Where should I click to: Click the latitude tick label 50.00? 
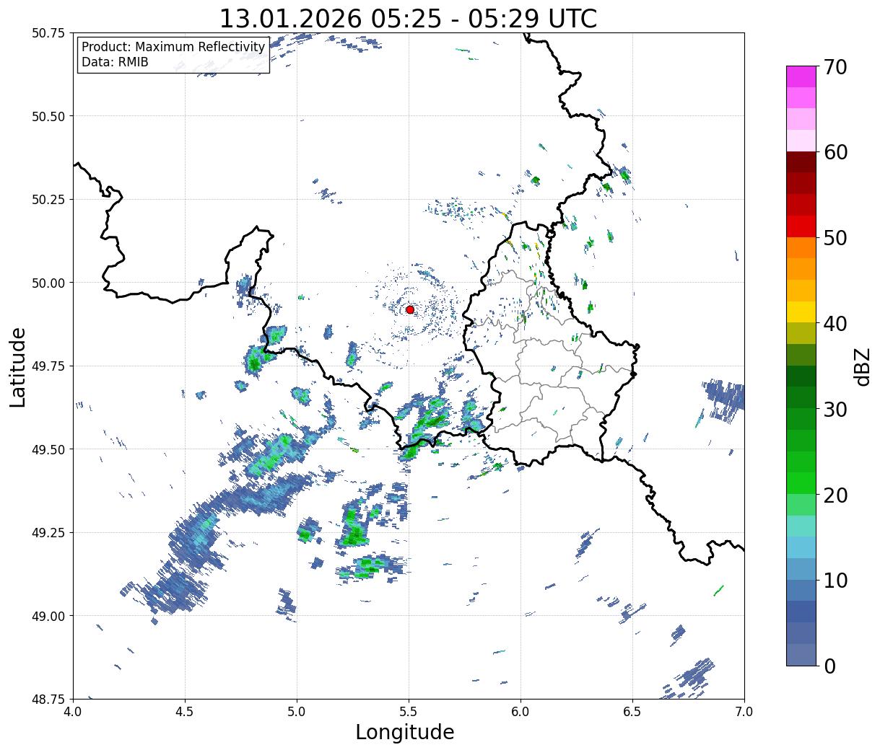pos(48,283)
